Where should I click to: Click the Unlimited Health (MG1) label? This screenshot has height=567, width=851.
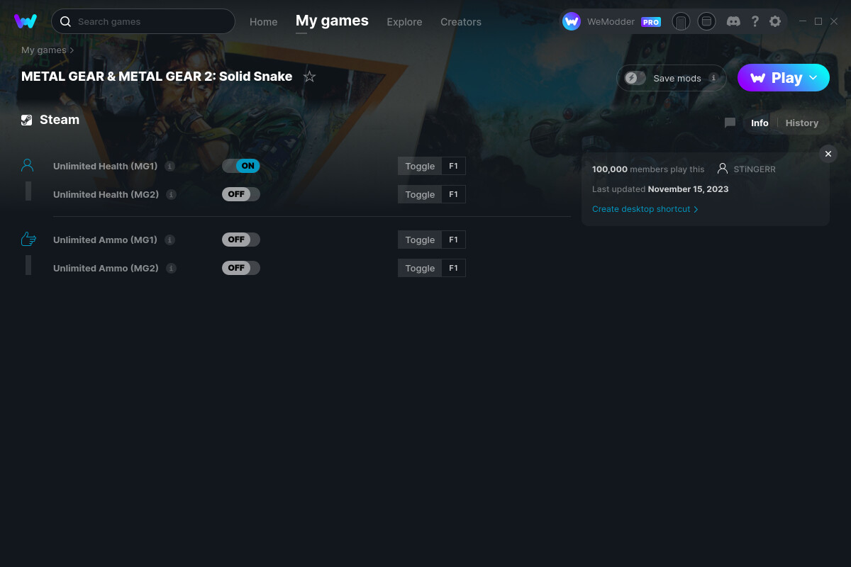tap(105, 166)
